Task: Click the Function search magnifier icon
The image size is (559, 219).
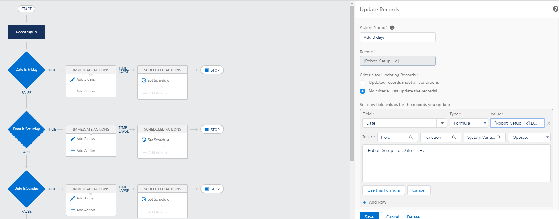Action: (x=454, y=137)
